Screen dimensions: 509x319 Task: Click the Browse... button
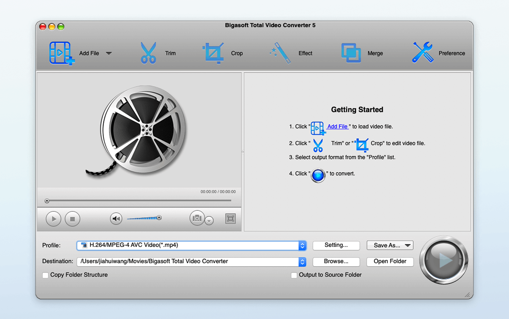(x=336, y=262)
